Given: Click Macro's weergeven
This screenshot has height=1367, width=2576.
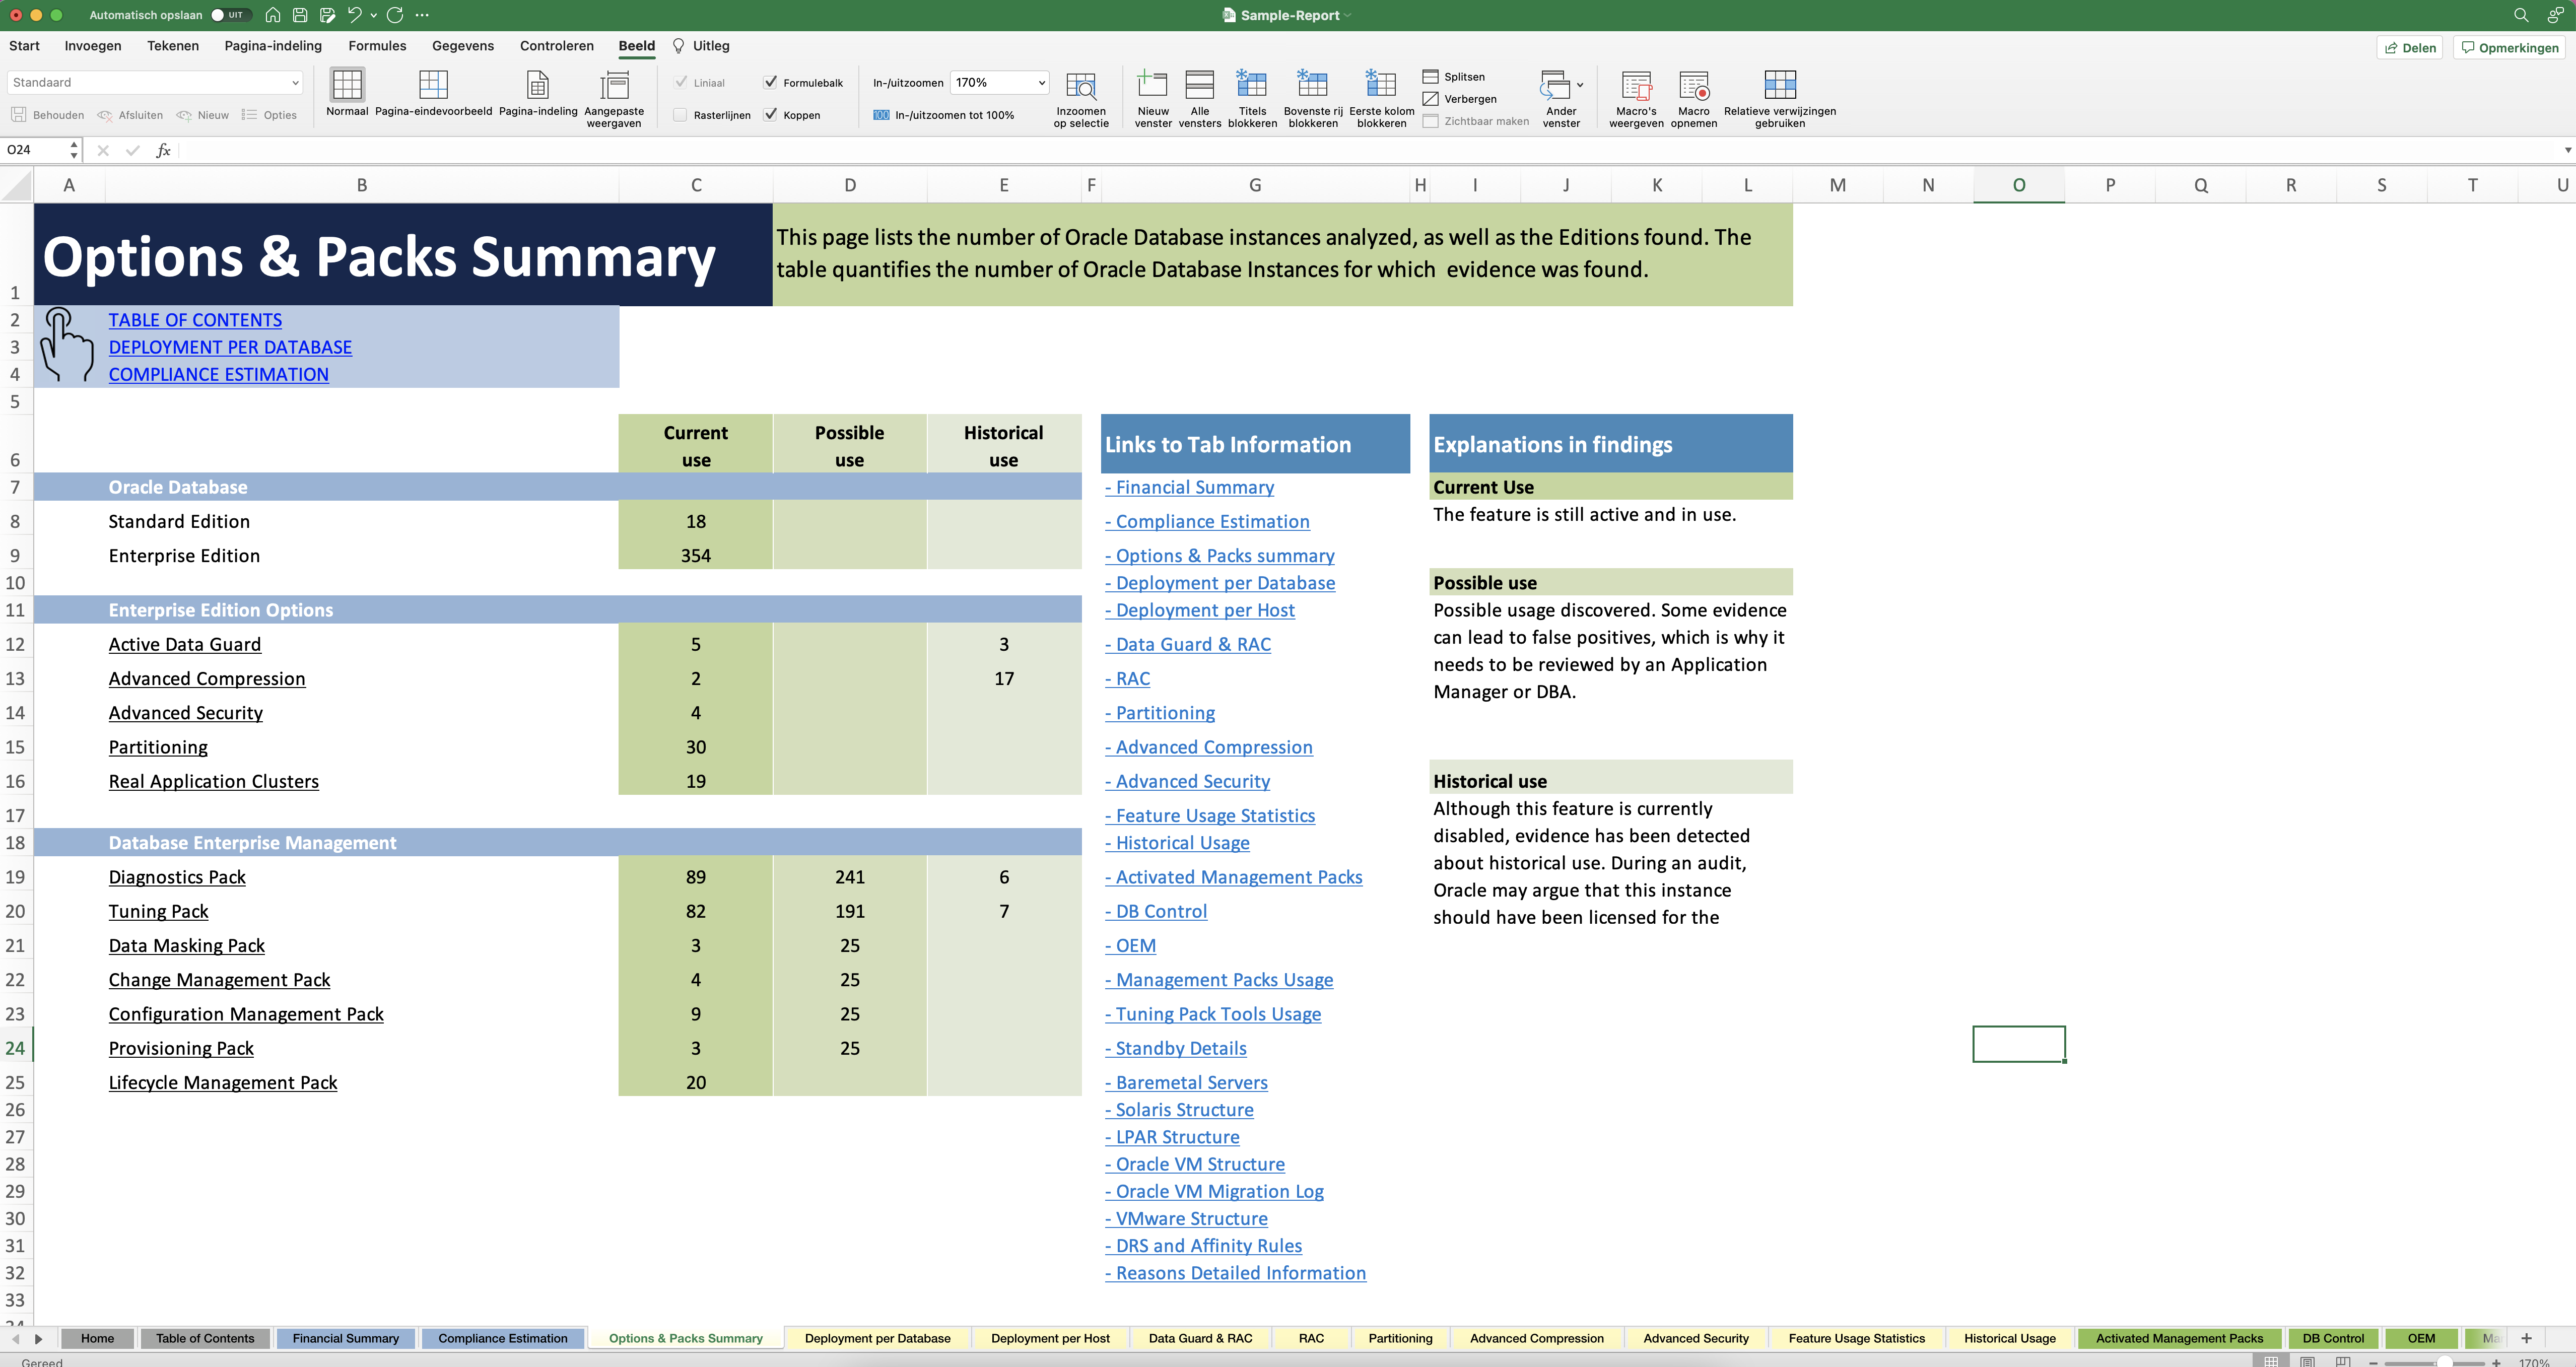Looking at the screenshot, I should [x=1636, y=98].
